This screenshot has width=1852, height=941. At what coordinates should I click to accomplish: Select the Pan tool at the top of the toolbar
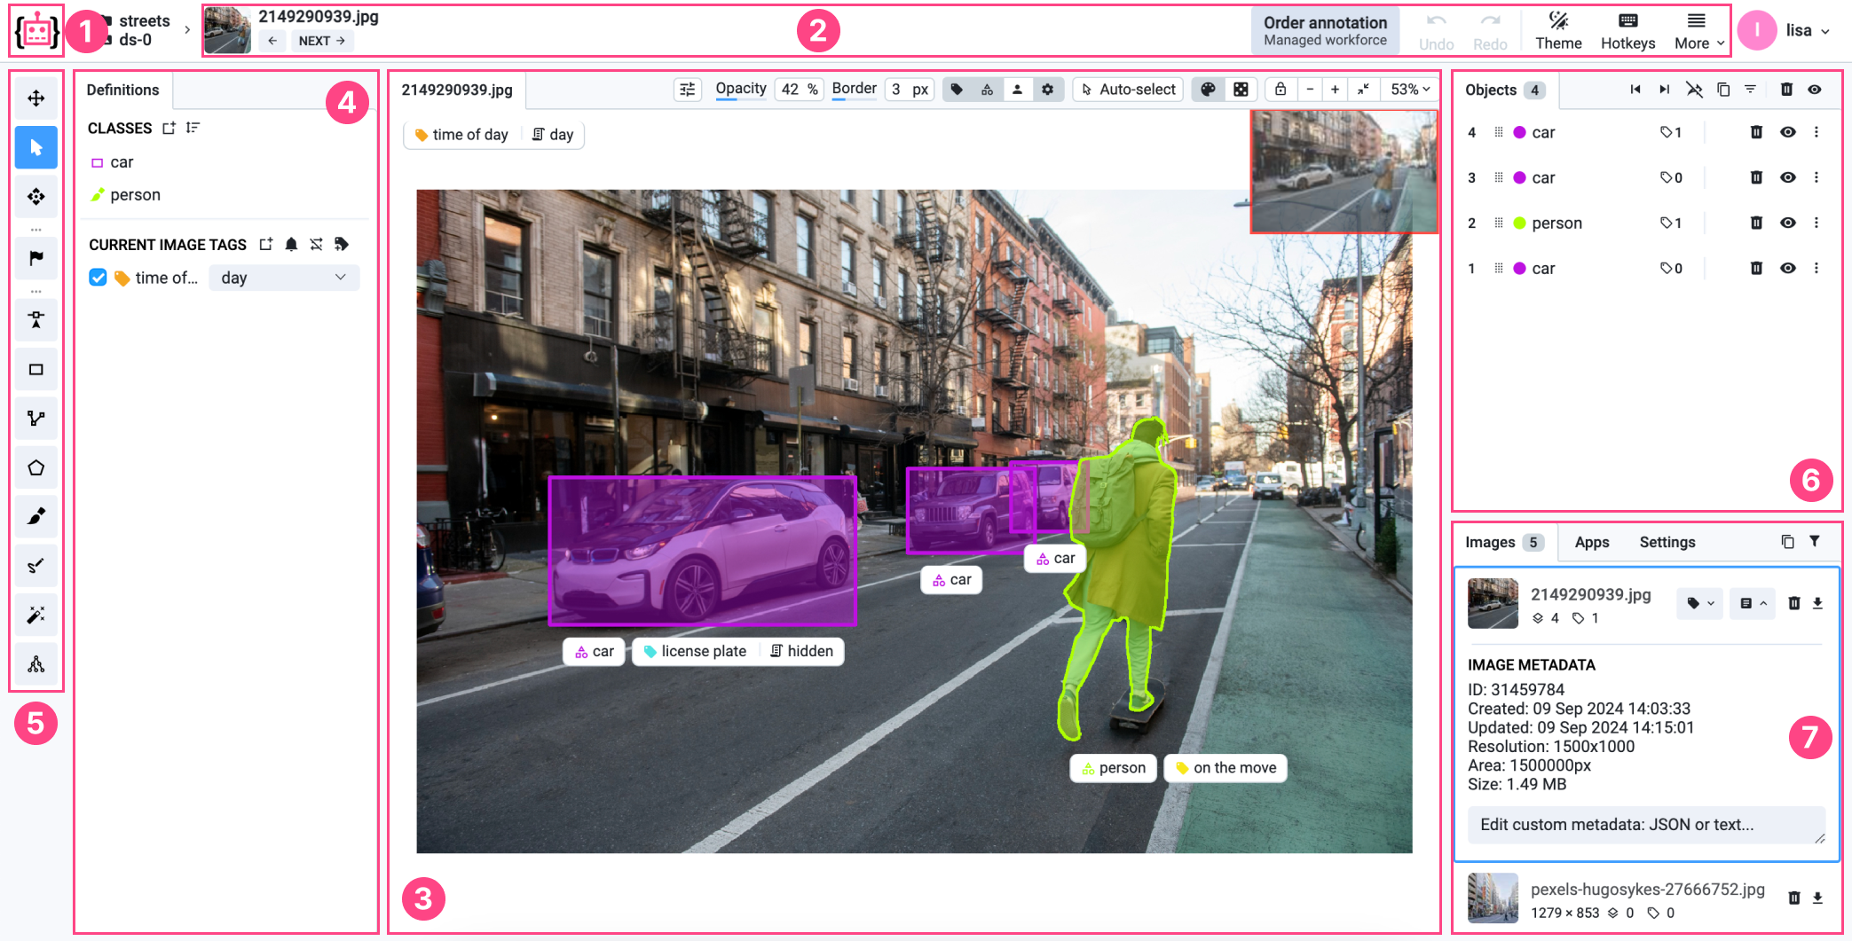pyautogui.click(x=35, y=98)
